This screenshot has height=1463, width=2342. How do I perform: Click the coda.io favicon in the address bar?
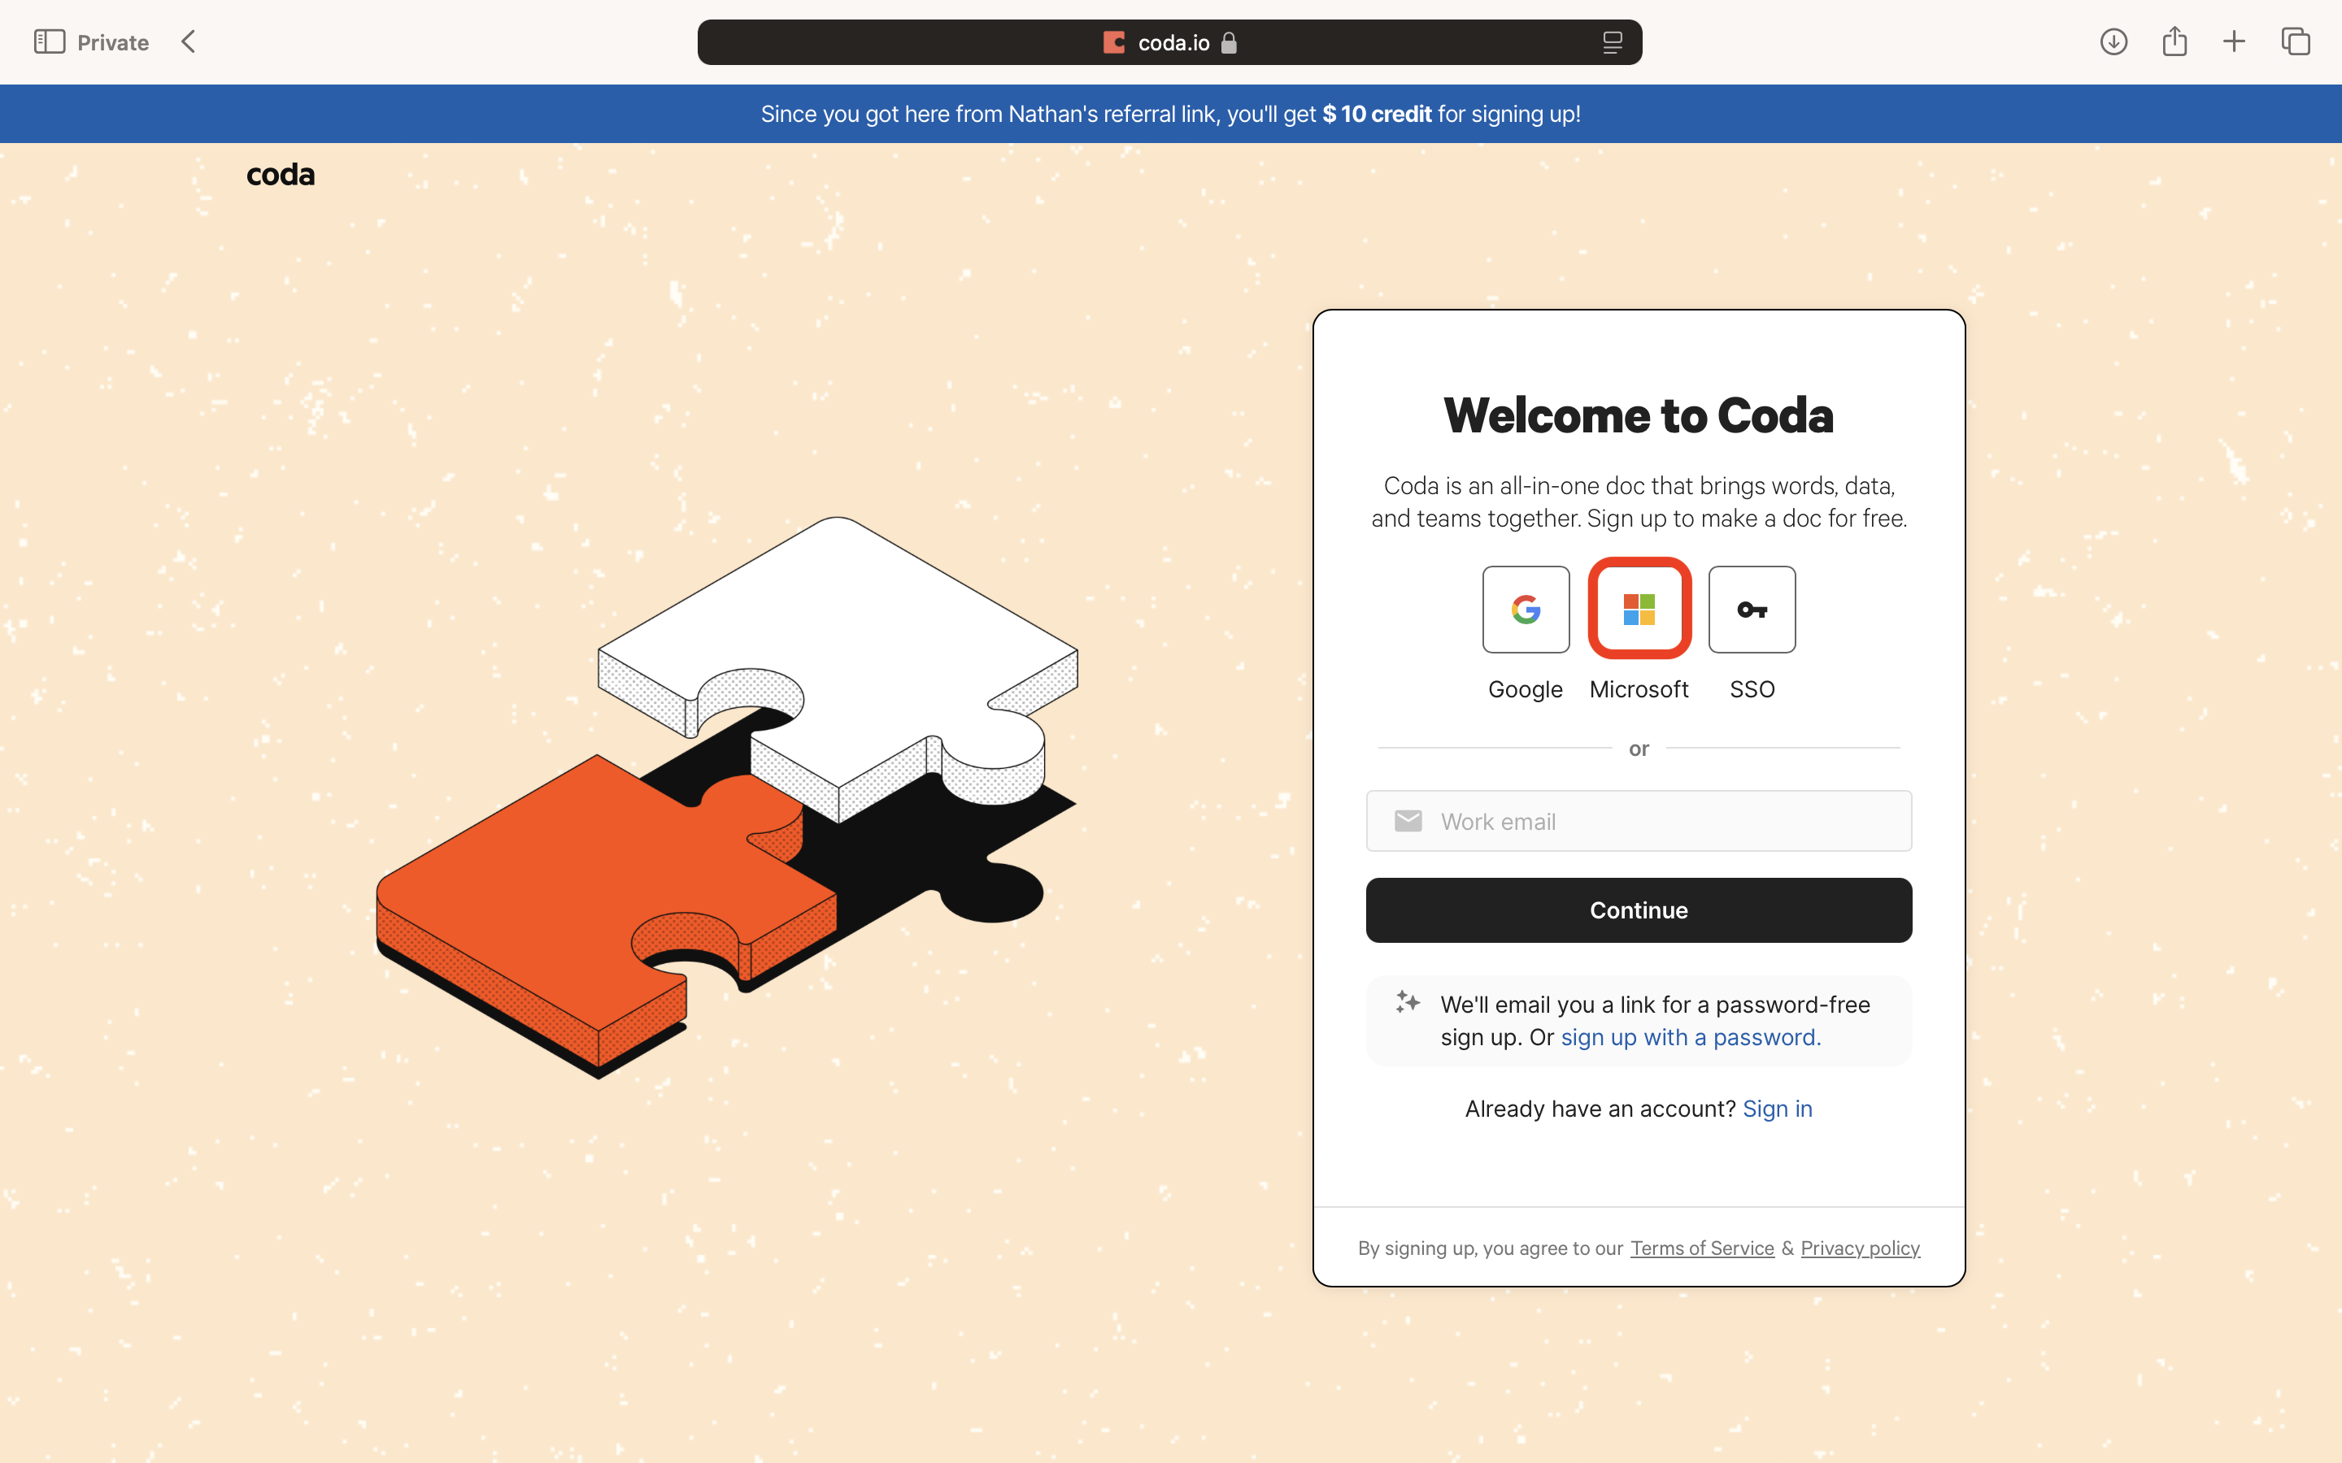click(1112, 41)
